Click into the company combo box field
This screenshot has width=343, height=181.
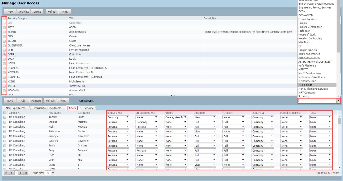pos(317,101)
